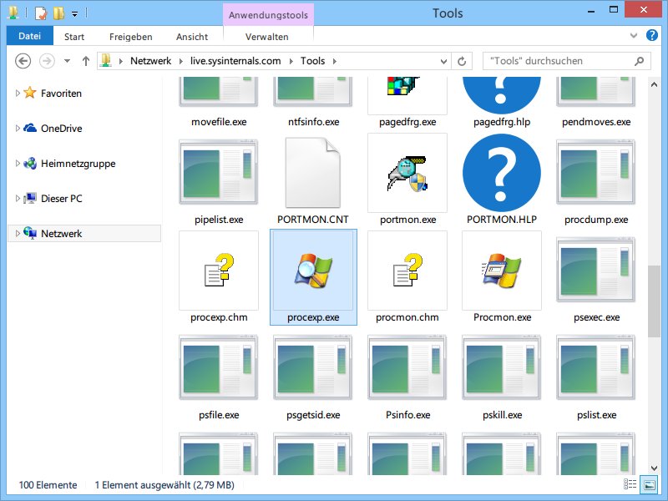This screenshot has height=501, width=668.
Task: Select the pagedfrg.hlp icon
Action: coord(502,95)
